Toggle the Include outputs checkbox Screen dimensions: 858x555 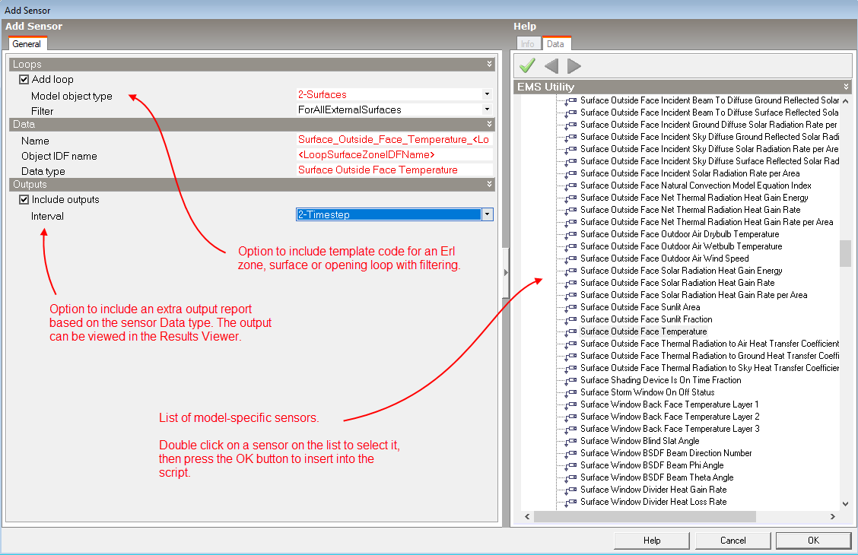pyautogui.click(x=24, y=200)
